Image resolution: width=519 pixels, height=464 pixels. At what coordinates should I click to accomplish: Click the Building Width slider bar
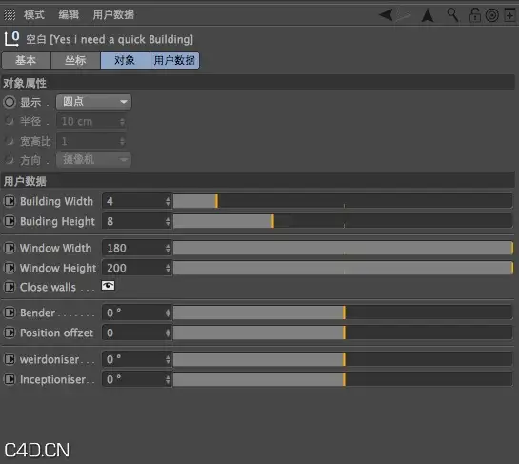[x=343, y=201]
